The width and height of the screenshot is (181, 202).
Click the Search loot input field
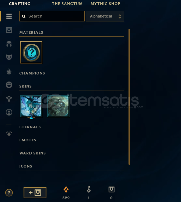tap(52, 16)
